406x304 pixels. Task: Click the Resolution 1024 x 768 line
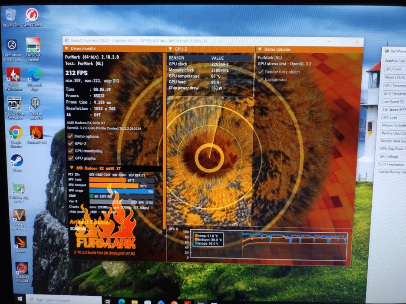[91, 109]
